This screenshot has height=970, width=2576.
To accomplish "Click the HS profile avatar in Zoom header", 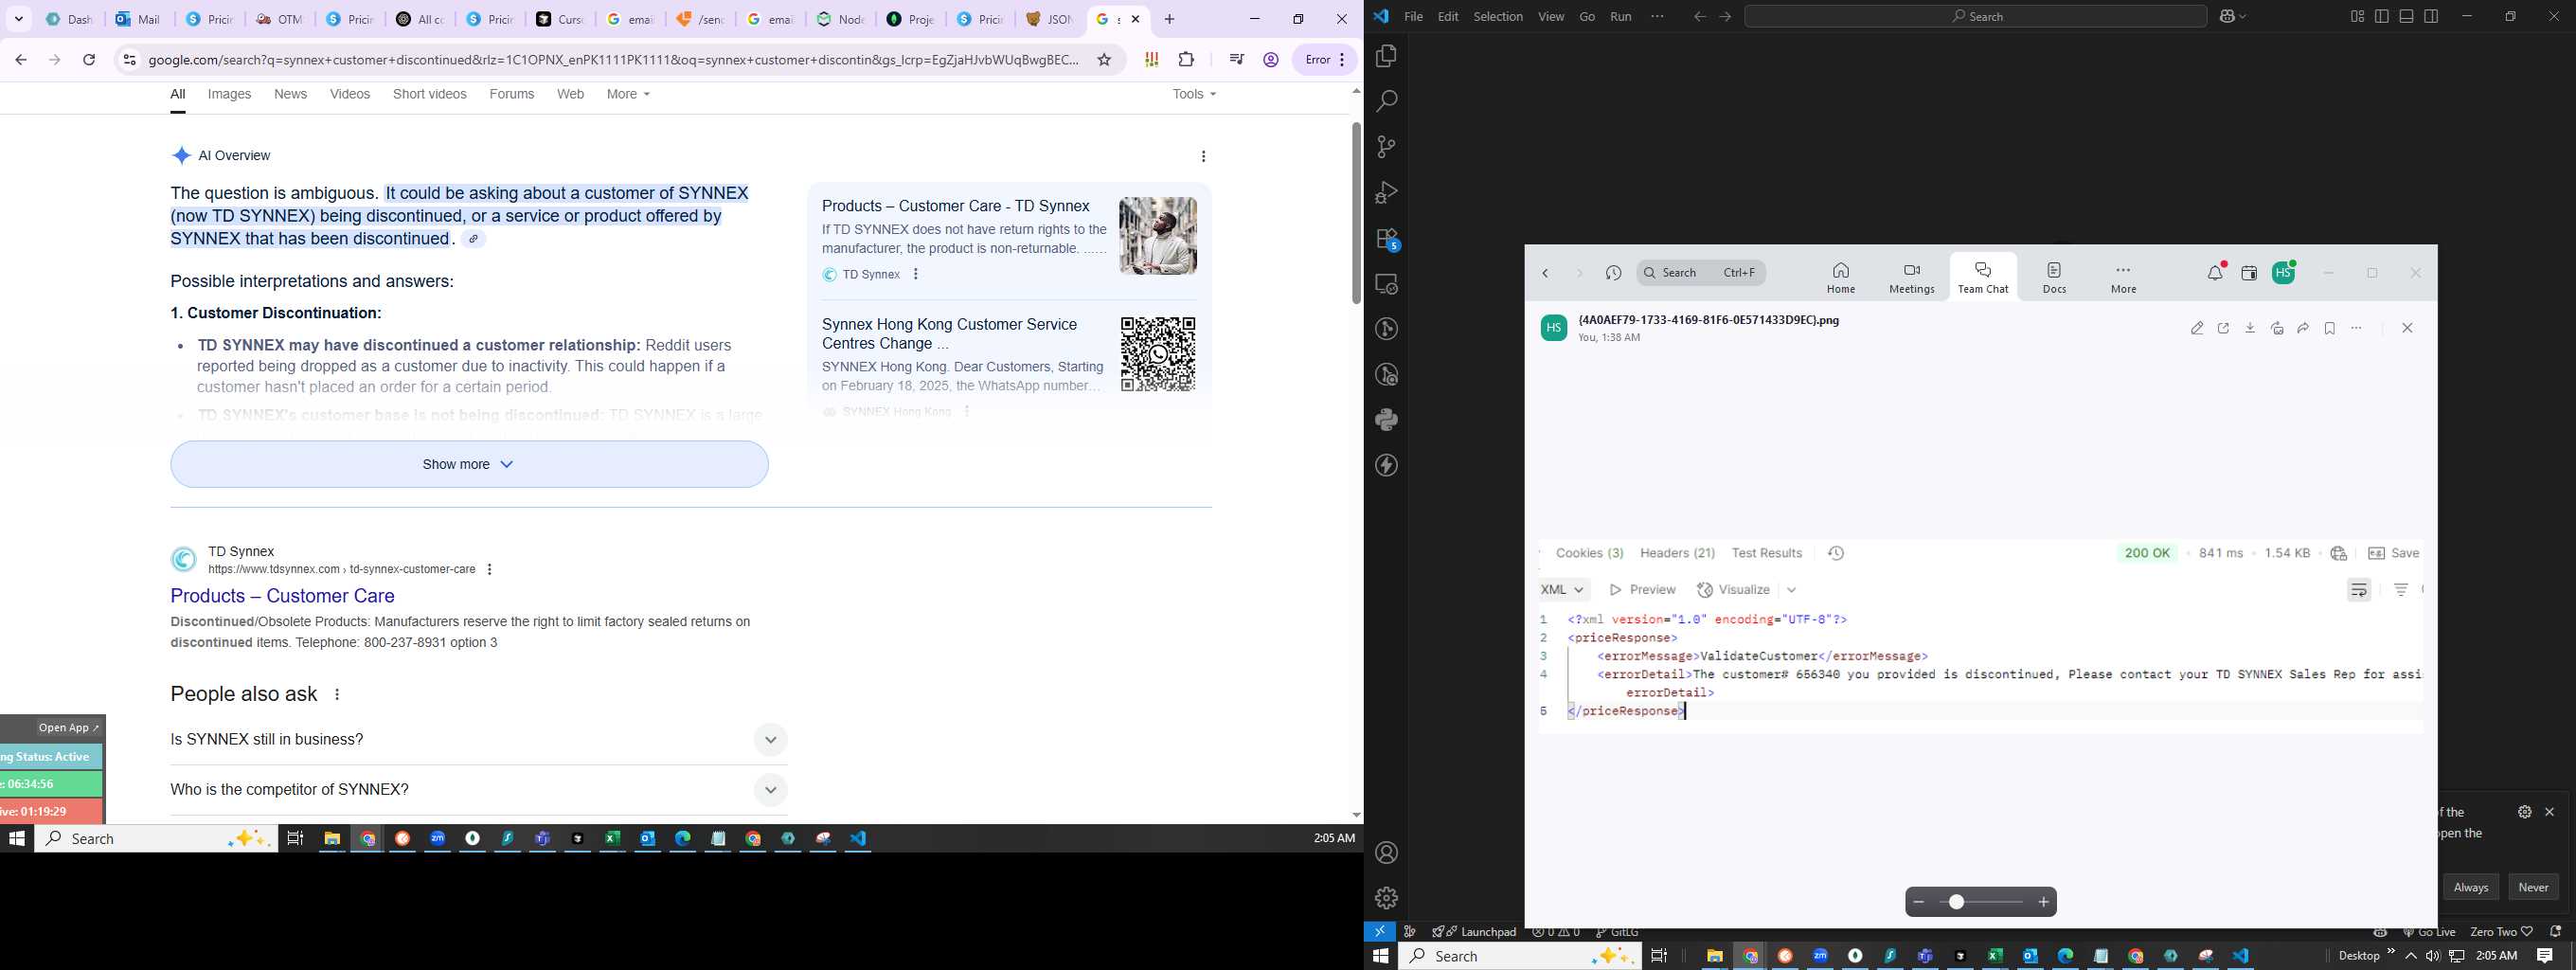I will pos(2284,272).
